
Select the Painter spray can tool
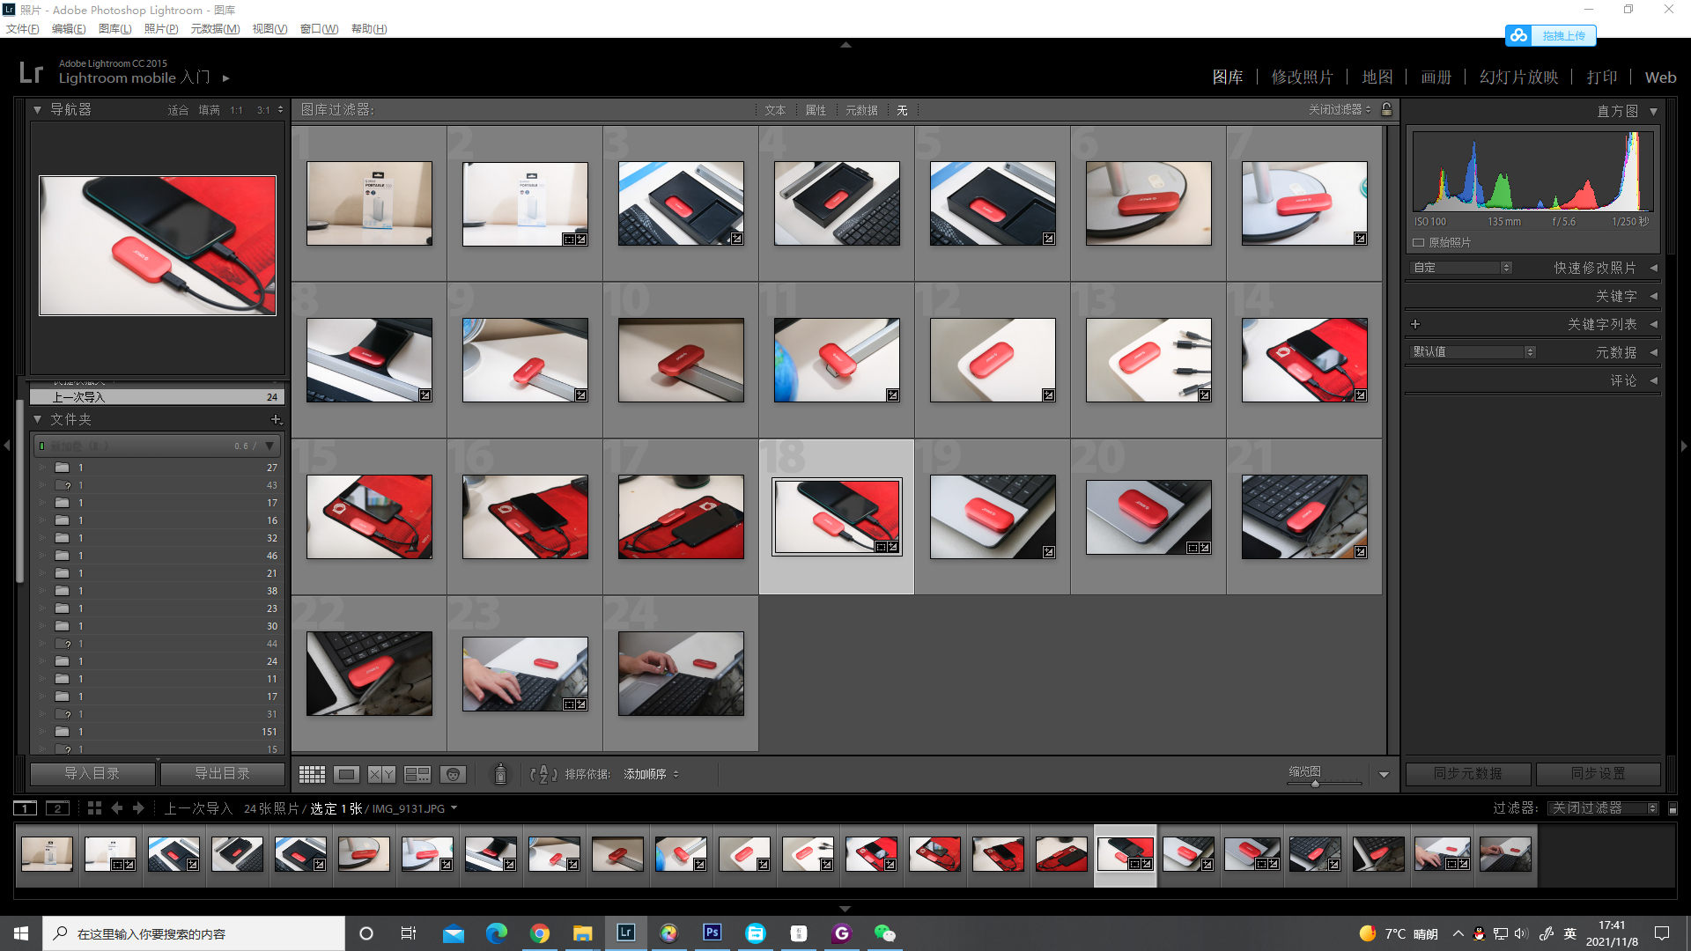click(500, 774)
